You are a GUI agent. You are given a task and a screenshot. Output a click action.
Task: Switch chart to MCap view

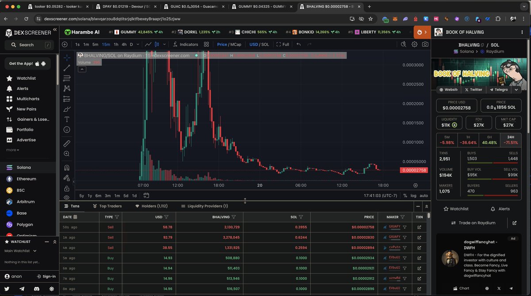coord(235,44)
